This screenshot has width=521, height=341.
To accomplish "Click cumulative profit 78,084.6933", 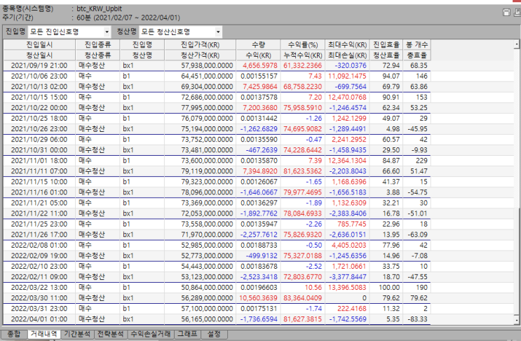I will [x=303, y=214].
